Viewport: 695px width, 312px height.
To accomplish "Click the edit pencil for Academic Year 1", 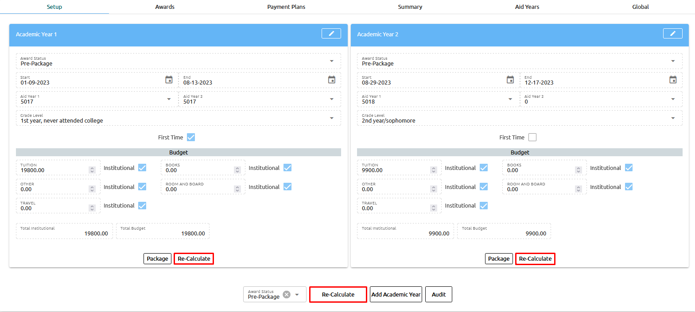I will 331,34.
